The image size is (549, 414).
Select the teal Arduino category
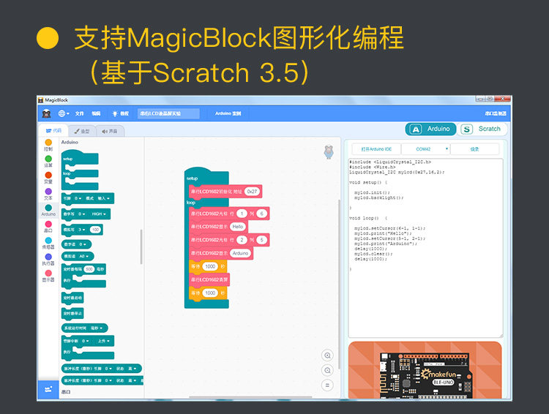click(x=48, y=211)
